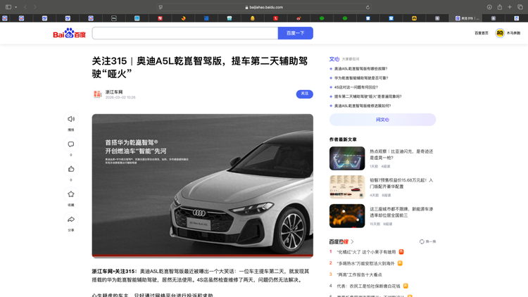The width and height of the screenshot is (528, 297).
Task: Open the BYD article thumbnail
Action: 347,158
